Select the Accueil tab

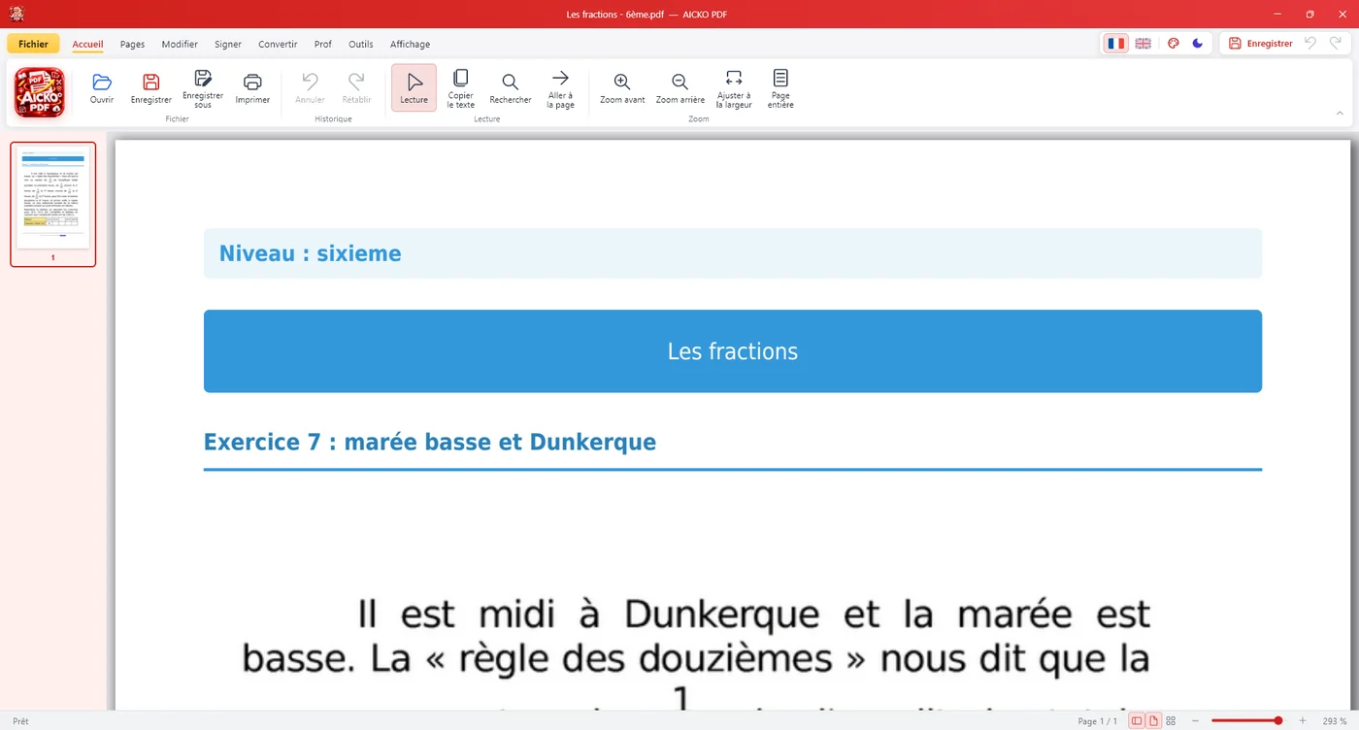click(87, 44)
